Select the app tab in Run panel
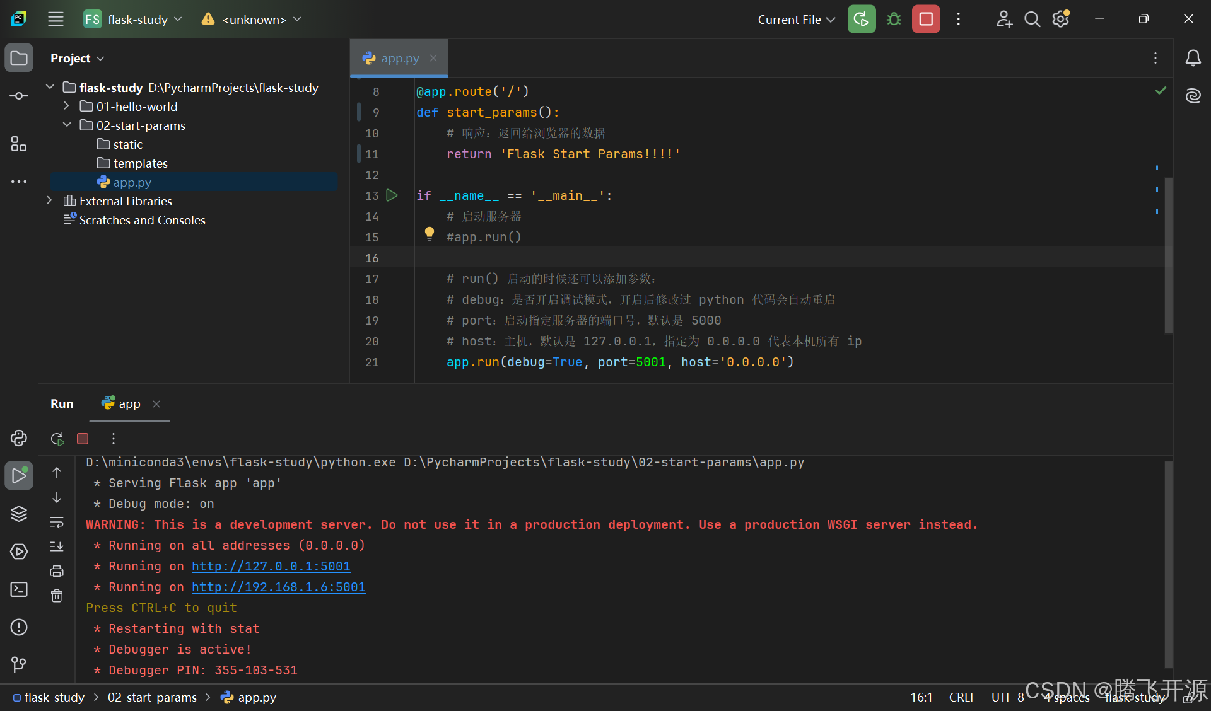1211x711 pixels. click(x=129, y=403)
